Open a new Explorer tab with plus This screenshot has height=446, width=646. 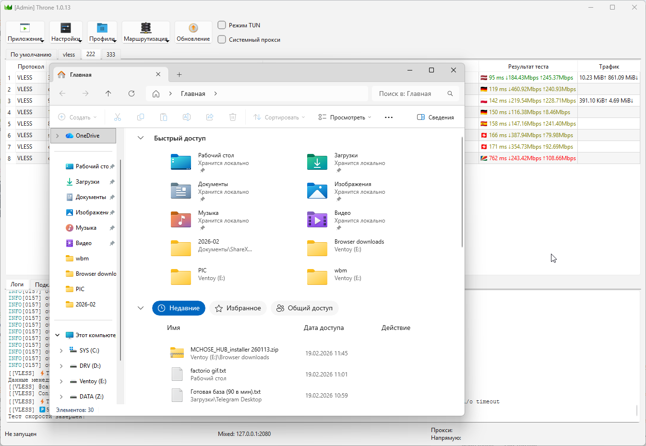coord(179,75)
